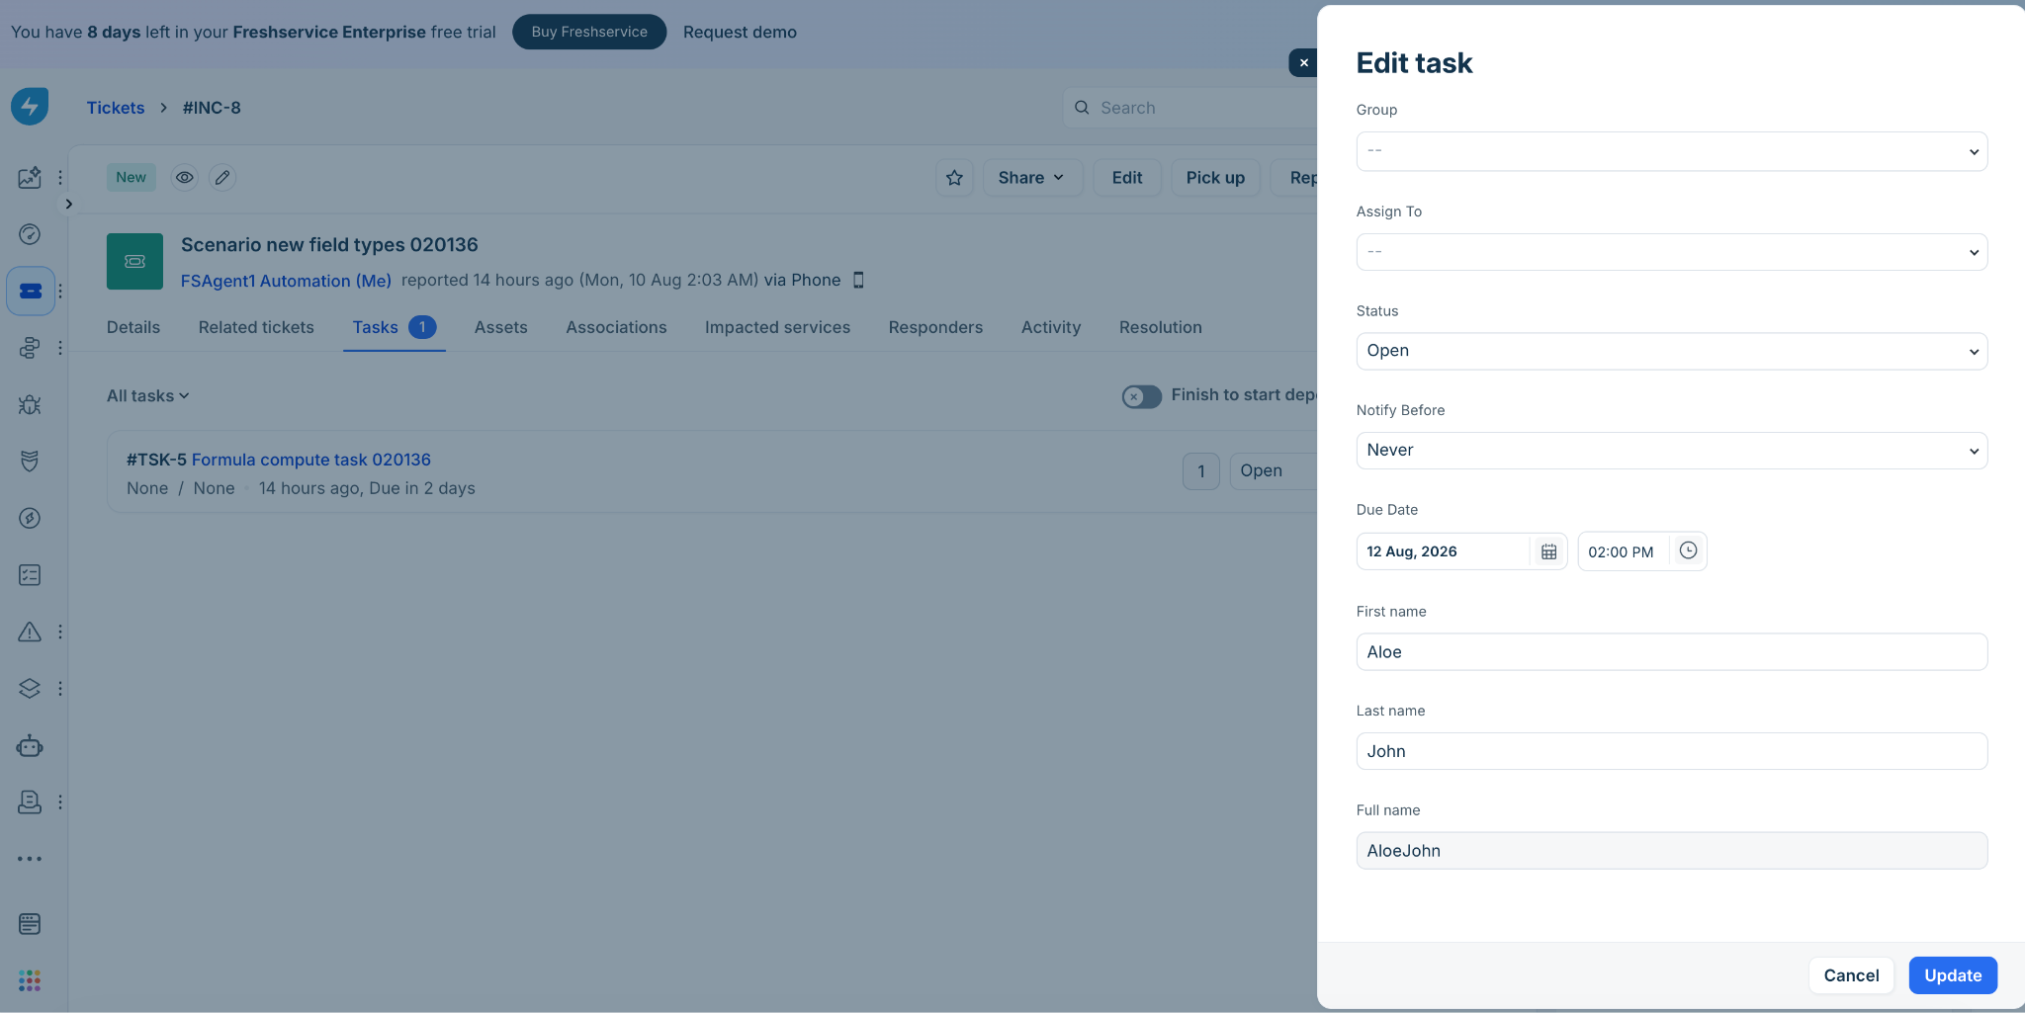Click the Request demo link
2025x1013 pixels.
coord(740,32)
